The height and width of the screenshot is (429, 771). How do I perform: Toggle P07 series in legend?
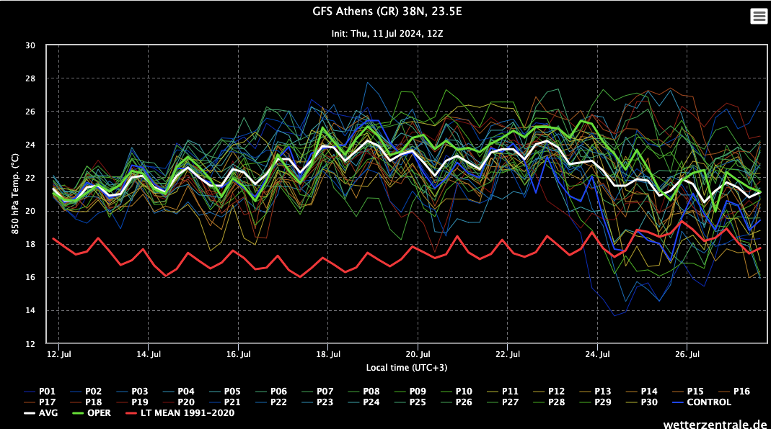(x=317, y=391)
